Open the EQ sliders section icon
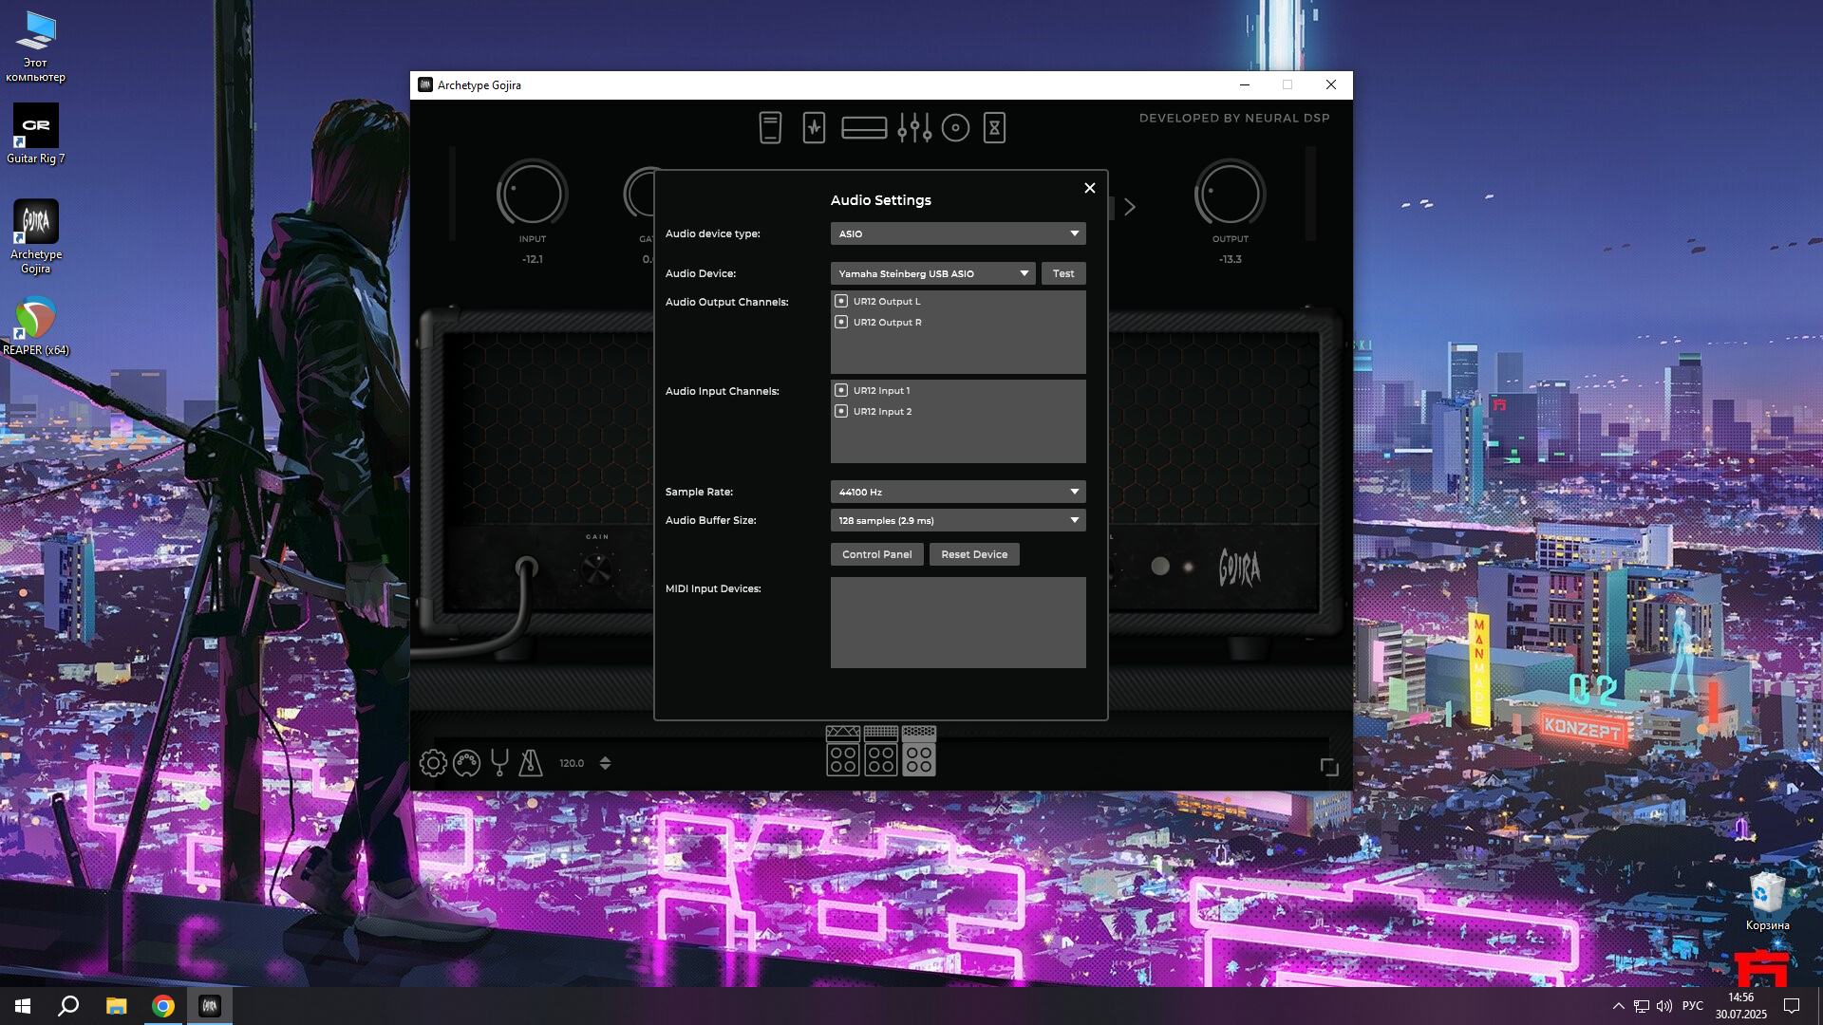The image size is (1823, 1025). pyautogui.click(x=914, y=128)
